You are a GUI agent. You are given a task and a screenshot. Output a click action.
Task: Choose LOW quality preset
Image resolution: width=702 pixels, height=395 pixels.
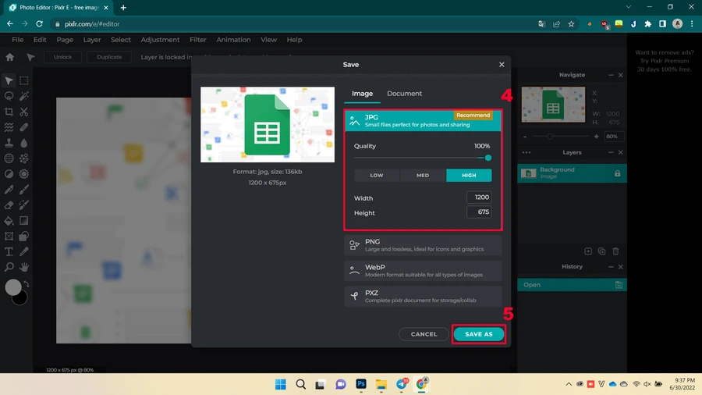pyautogui.click(x=377, y=175)
